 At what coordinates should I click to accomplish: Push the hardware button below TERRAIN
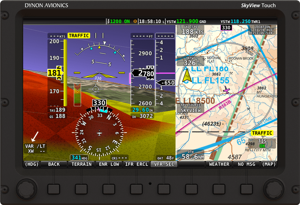[81, 189]
